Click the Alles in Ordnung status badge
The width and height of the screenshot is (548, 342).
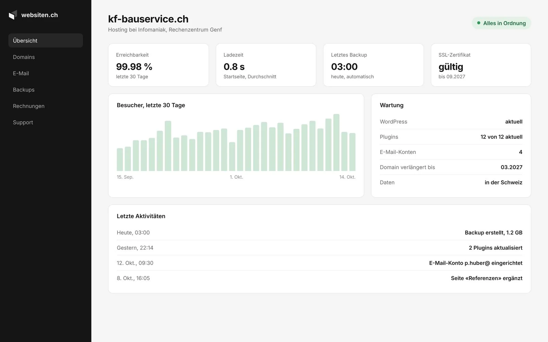pyautogui.click(x=501, y=23)
